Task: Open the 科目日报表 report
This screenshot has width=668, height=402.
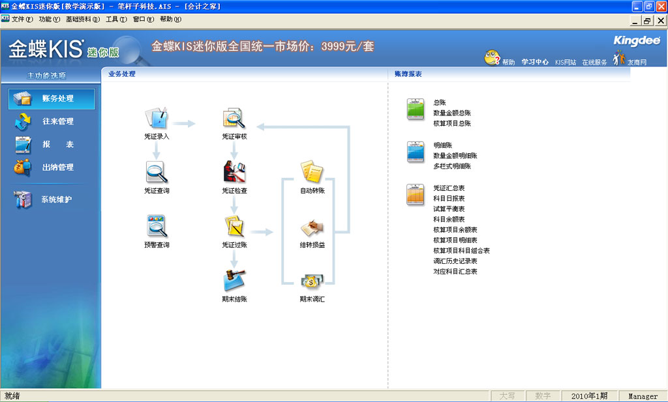Action: 449,199
